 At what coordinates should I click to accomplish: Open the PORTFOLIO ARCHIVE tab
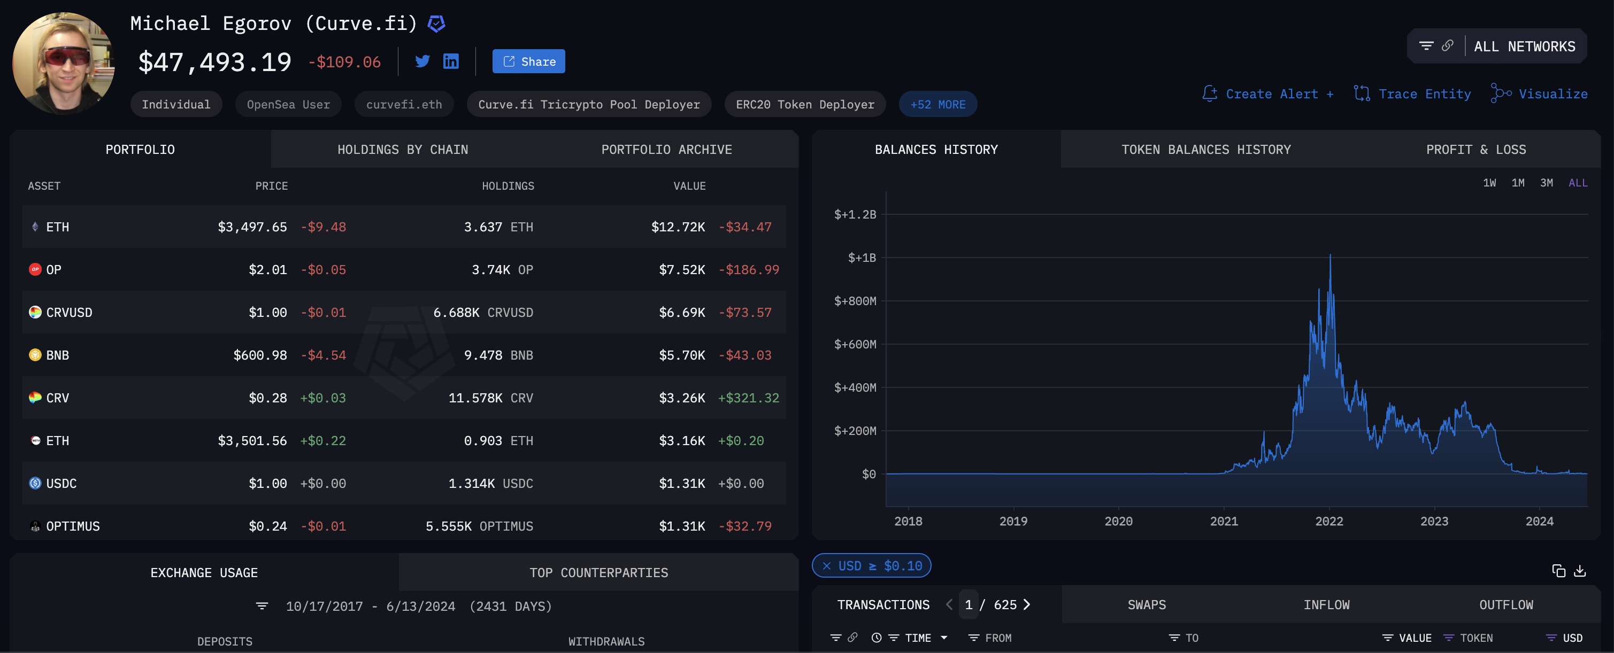coord(666,149)
